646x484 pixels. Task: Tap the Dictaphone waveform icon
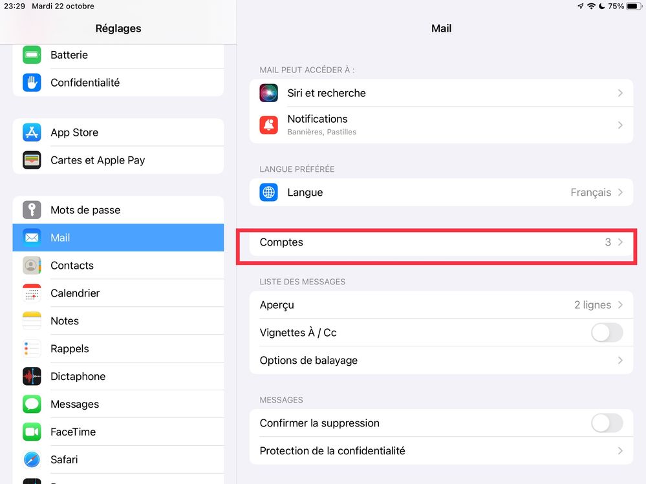pos(32,376)
